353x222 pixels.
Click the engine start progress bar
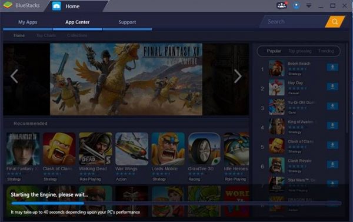(x=176, y=203)
